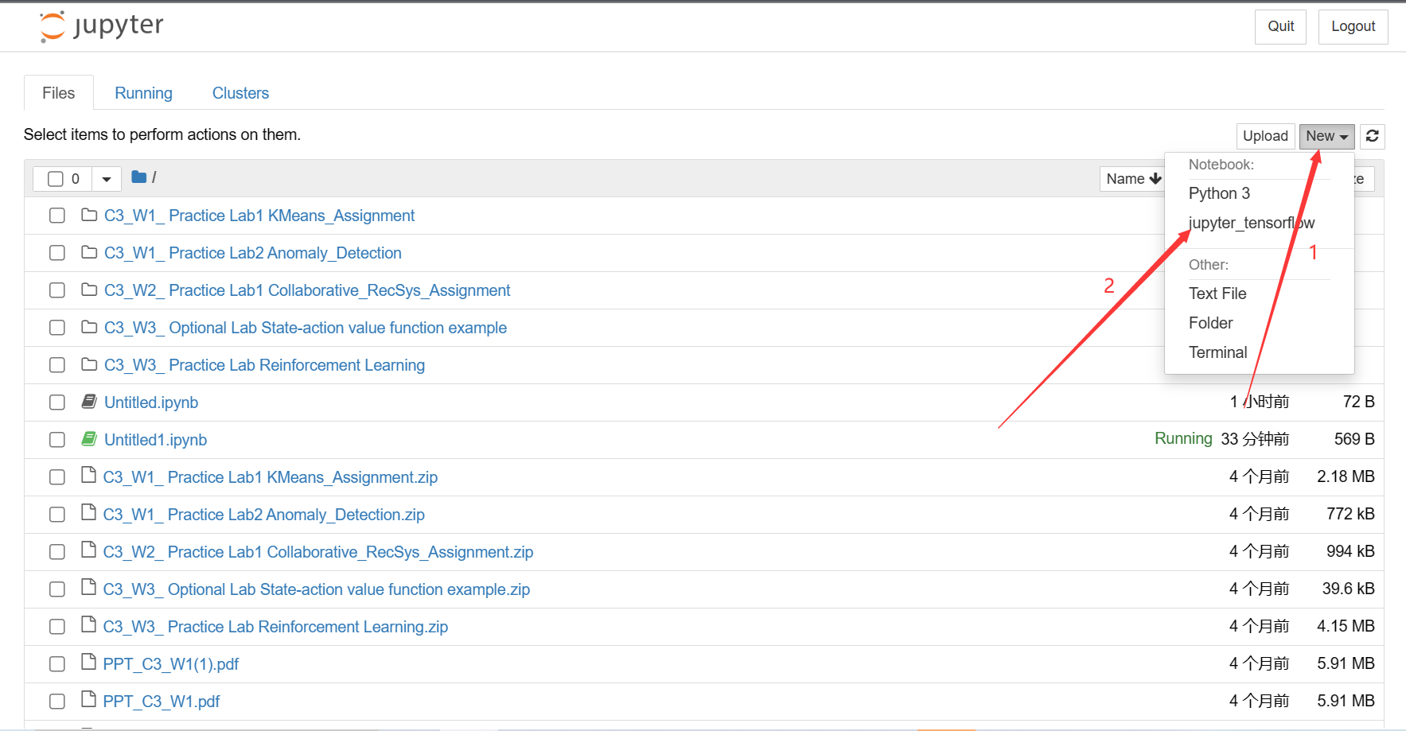Open the PPT_C3_W1(1).pdf link
This screenshot has width=1406, height=731.
171,664
